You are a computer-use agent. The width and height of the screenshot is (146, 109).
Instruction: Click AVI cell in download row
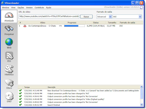(121, 26)
